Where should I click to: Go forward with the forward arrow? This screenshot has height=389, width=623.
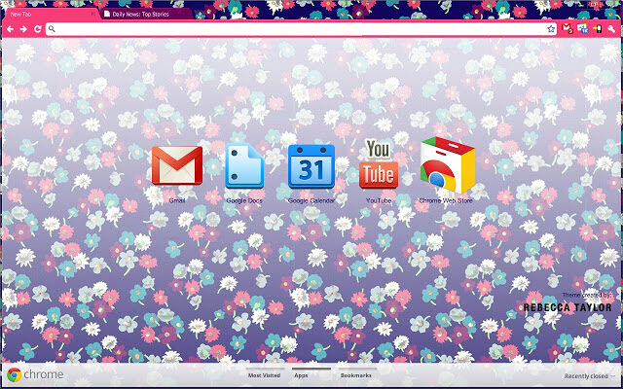(x=23, y=29)
